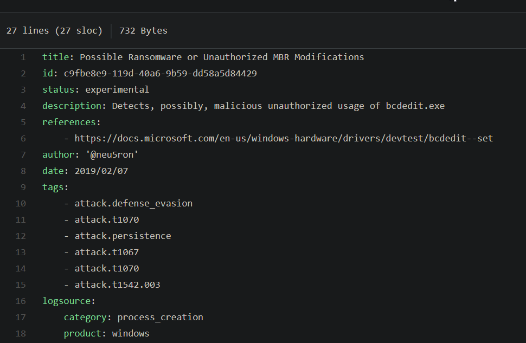
Task: Select line number 10
Action: (x=21, y=203)
